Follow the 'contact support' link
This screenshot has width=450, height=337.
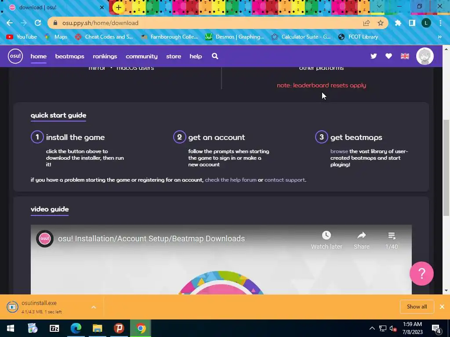click(x=285, y=180)
